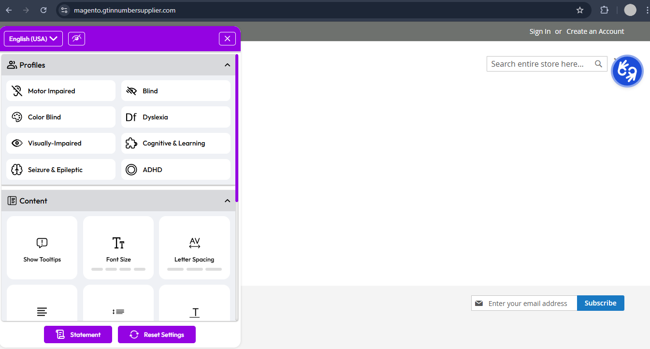Select the underlined-T text styling option
This screenshot has height=349, width=650.
pos(194,311)
